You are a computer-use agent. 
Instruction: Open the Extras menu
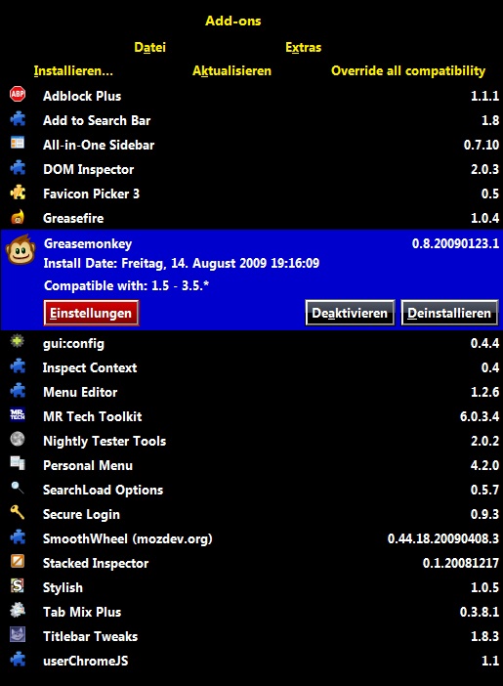[x=303, y=47]
